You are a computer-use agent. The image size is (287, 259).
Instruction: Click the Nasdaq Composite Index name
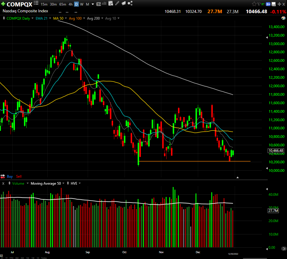tap(25, 11)
